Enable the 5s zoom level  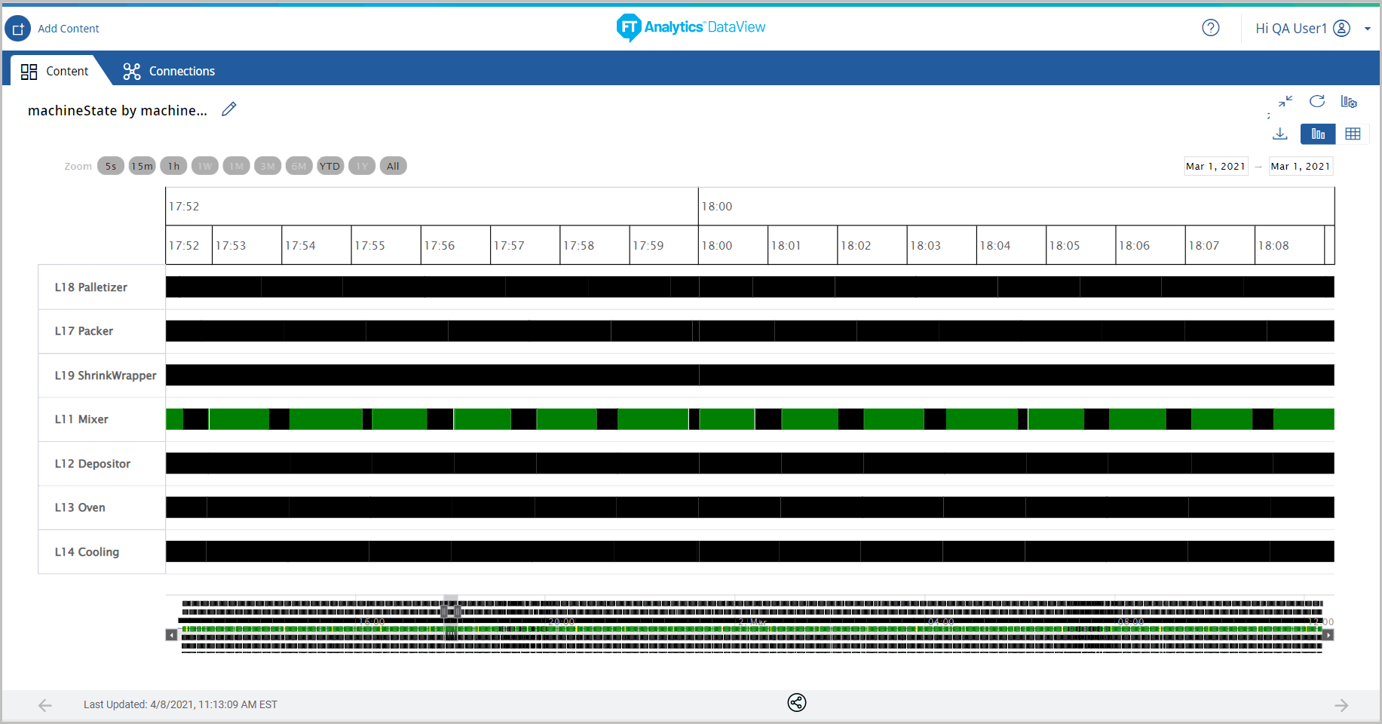click(110, 166)
